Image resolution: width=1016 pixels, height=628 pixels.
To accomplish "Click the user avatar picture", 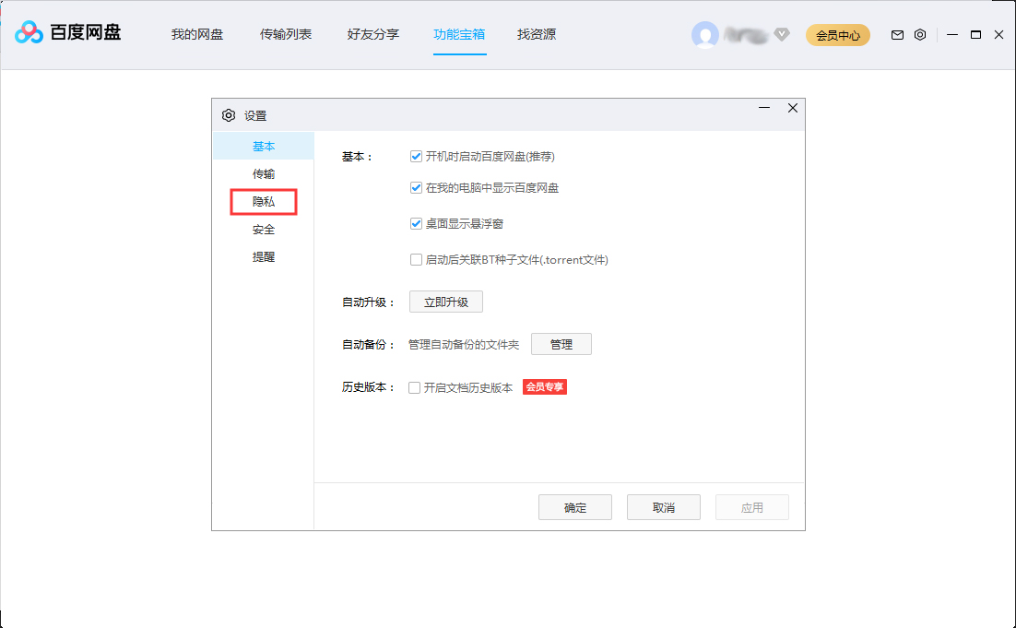I will coord(706,34).
